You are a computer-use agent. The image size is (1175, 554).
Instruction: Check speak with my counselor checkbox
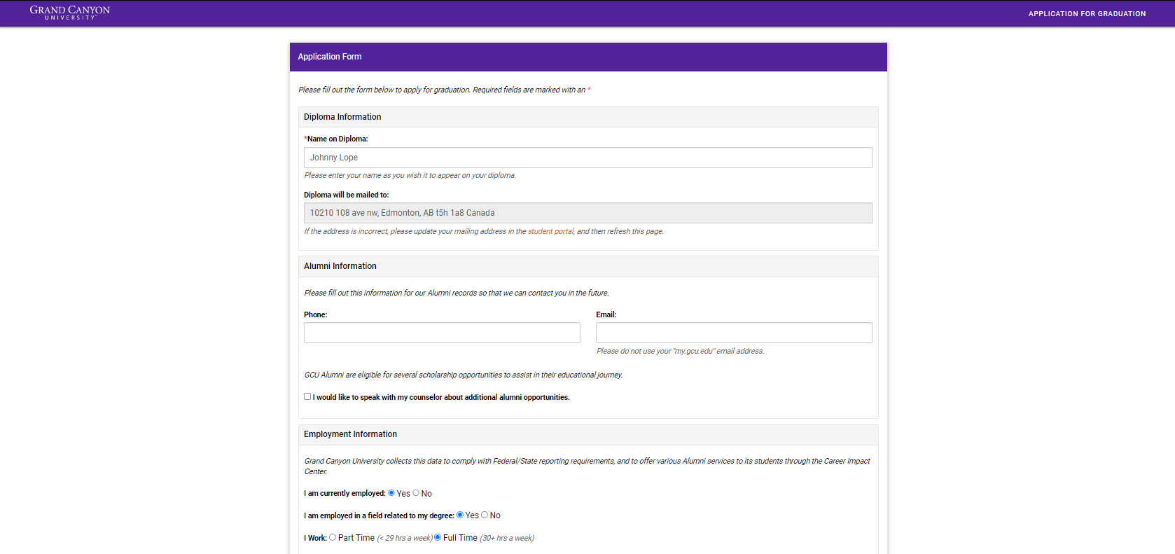307,396
